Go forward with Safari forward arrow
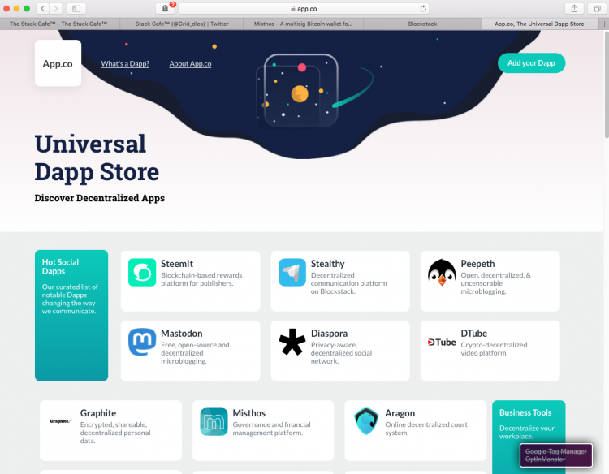 click(55, 8)
